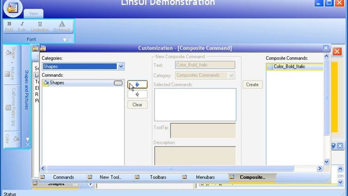This screenshot has width=348, height=196.
Task: Click inside the Selected Commands list box
Action: click(x=195, y=105)
